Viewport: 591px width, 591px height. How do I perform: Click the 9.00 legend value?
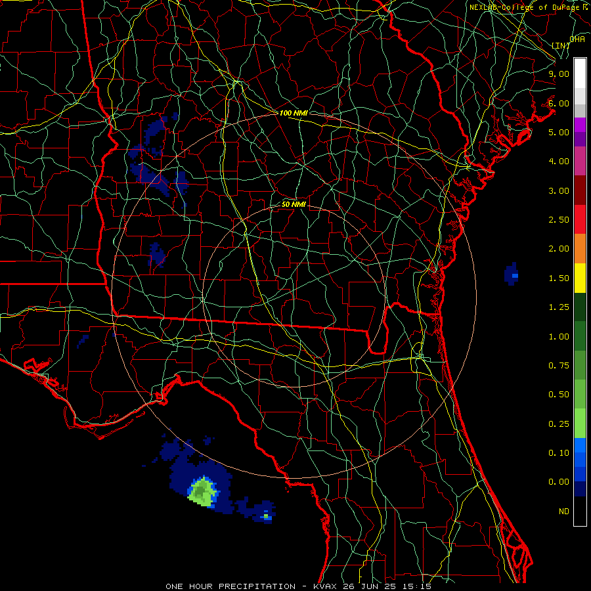point(559,74)
